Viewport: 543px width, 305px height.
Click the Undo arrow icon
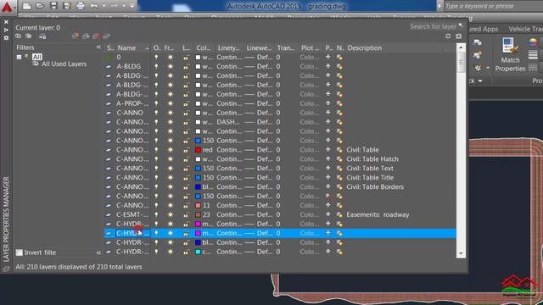coord(94,6)
